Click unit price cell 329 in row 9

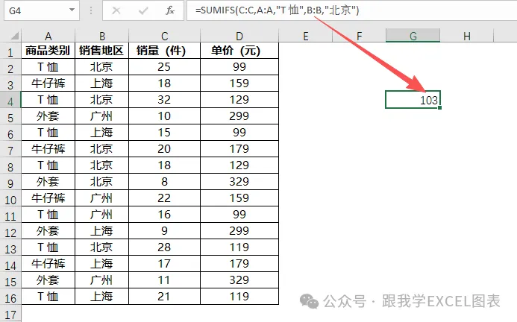click(239, 182)
